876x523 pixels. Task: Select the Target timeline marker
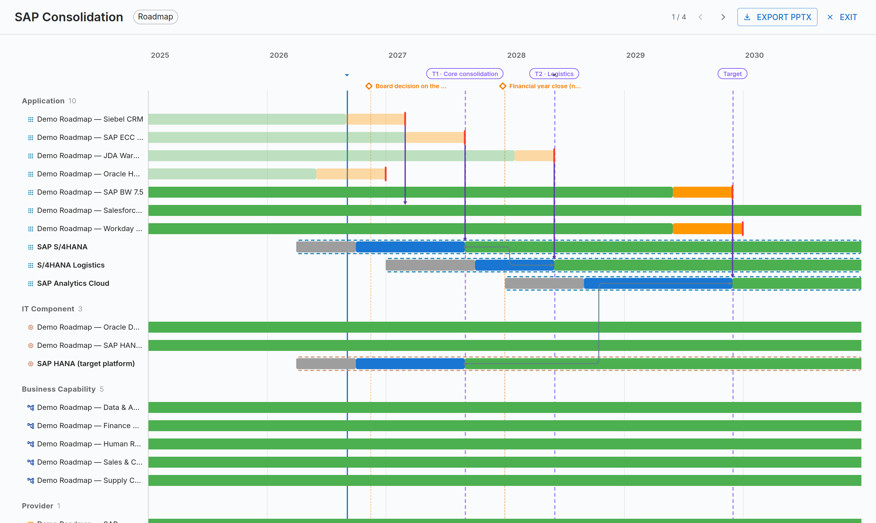732,74
